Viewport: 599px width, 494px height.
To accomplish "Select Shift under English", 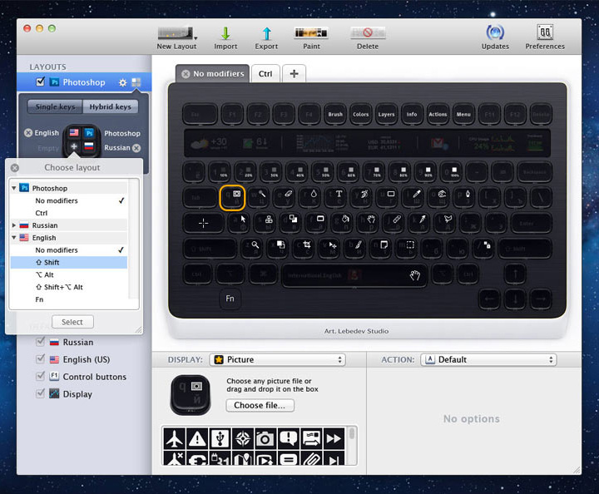I will 69,262.
